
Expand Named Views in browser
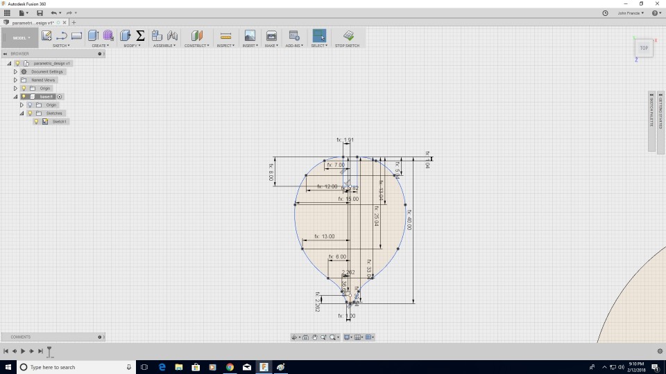coord(15,80)
